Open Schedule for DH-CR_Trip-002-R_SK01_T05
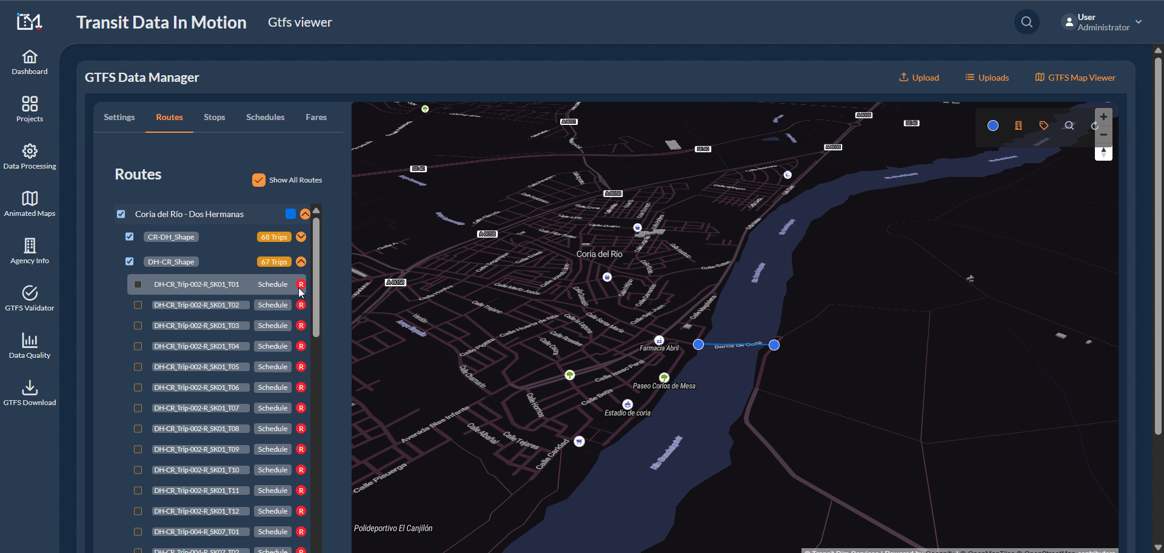 (x=272, y=367)
